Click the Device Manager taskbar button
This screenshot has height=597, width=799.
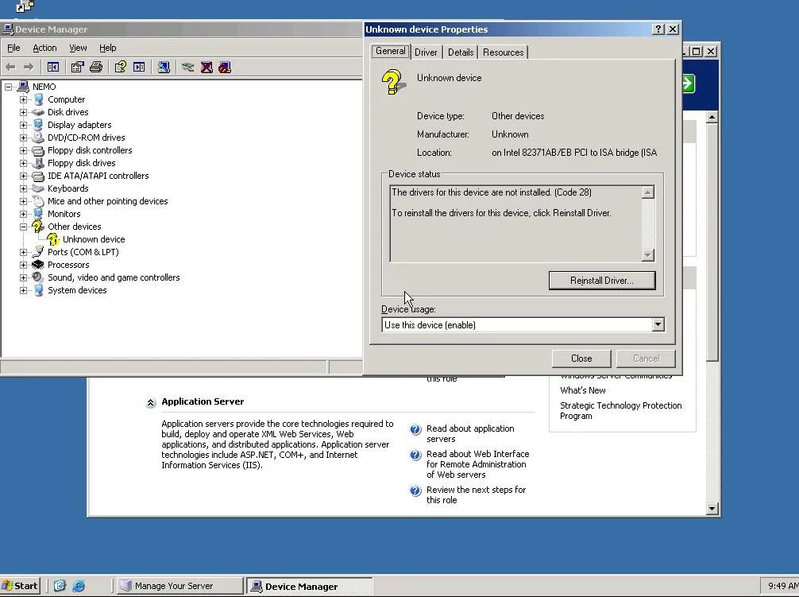click(x=309, y=586)
